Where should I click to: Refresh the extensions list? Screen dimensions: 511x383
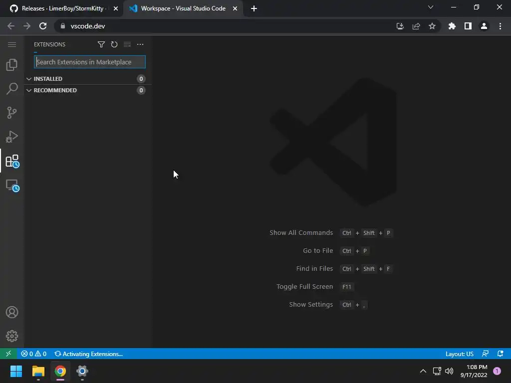point(114,44)
